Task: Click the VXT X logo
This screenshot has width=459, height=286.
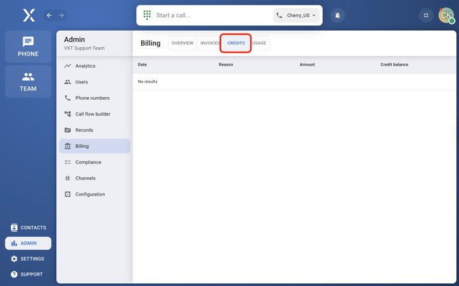Action: pyautogui.click(x=29, y=15)
